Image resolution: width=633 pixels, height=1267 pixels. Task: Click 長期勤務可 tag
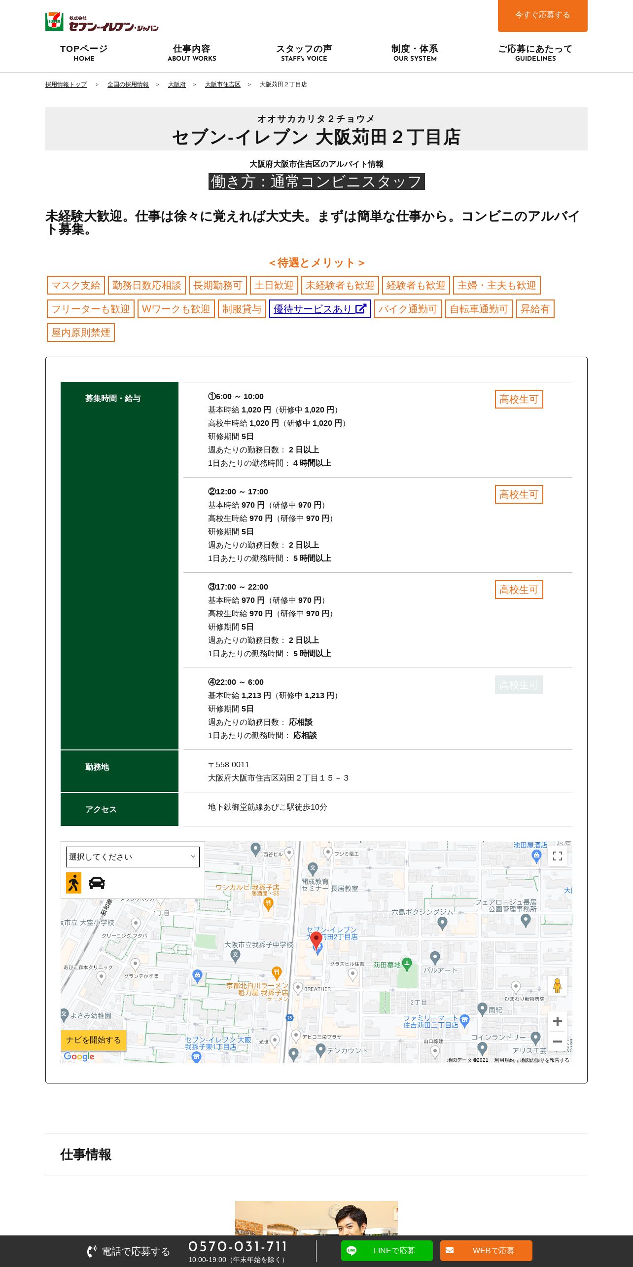coord(218,285)
